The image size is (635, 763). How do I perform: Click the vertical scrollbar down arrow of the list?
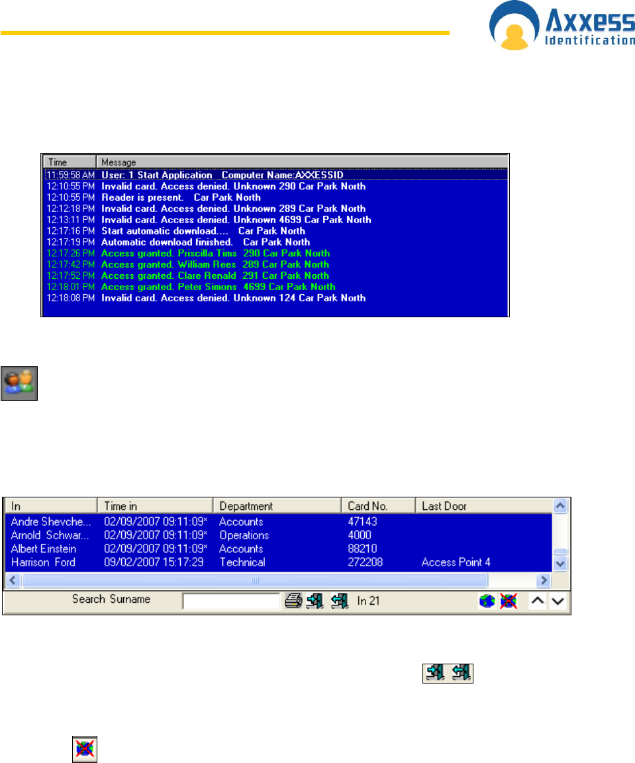coord(560,564)
